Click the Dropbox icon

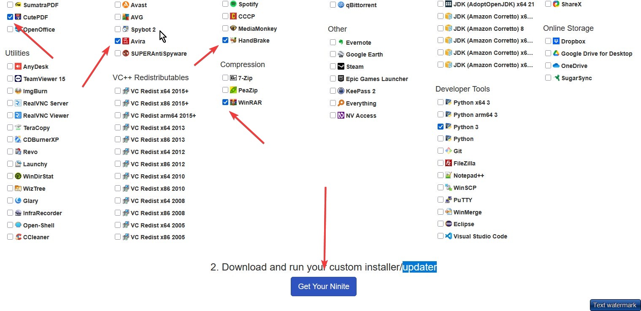point(556,41)
